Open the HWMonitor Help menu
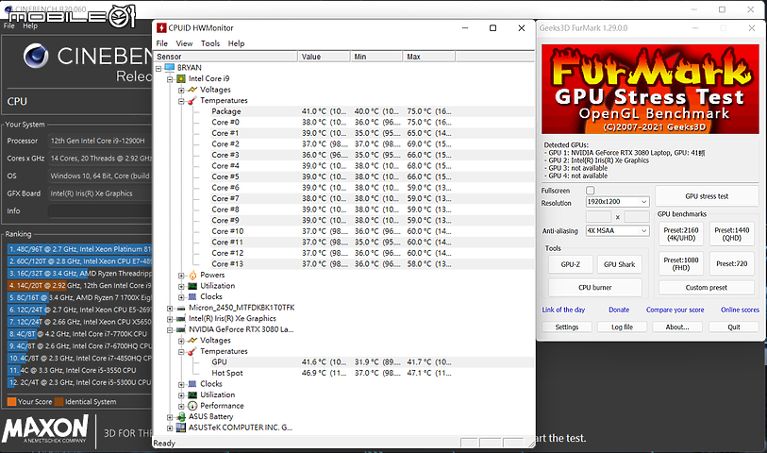Viewport: 767px width, 453px height. pyautogui.click(x=236, y=43)
